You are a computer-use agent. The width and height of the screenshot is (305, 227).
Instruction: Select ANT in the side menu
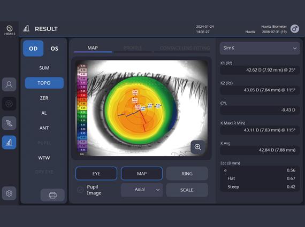[x=44, y=128]
